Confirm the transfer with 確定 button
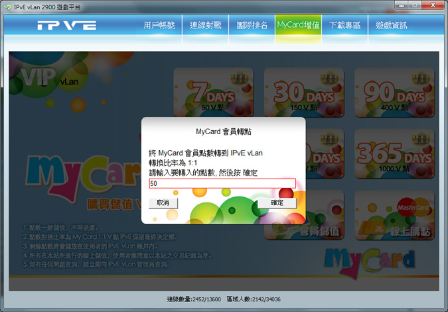This screenshot has height=312, width=448. click(x=277, y=203)
